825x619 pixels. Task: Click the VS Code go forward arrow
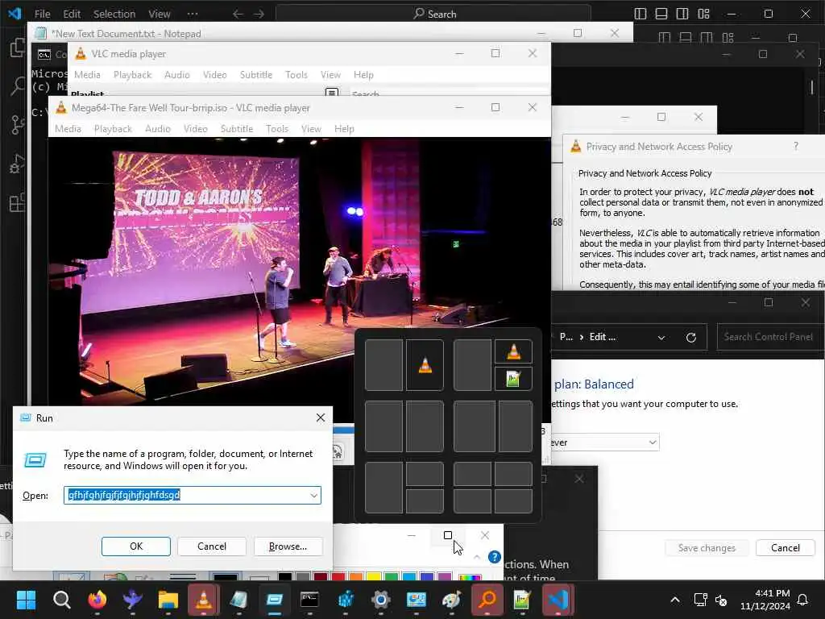pos(259,15)
